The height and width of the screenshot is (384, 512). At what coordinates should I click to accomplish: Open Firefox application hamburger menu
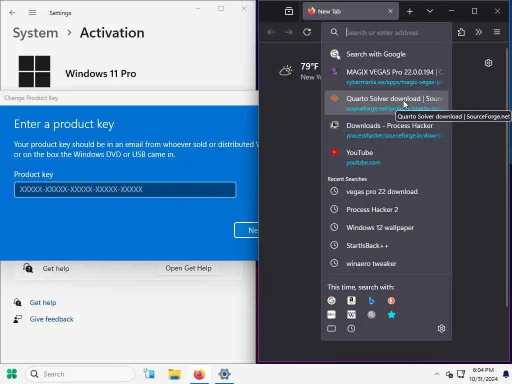coord(497,32)
